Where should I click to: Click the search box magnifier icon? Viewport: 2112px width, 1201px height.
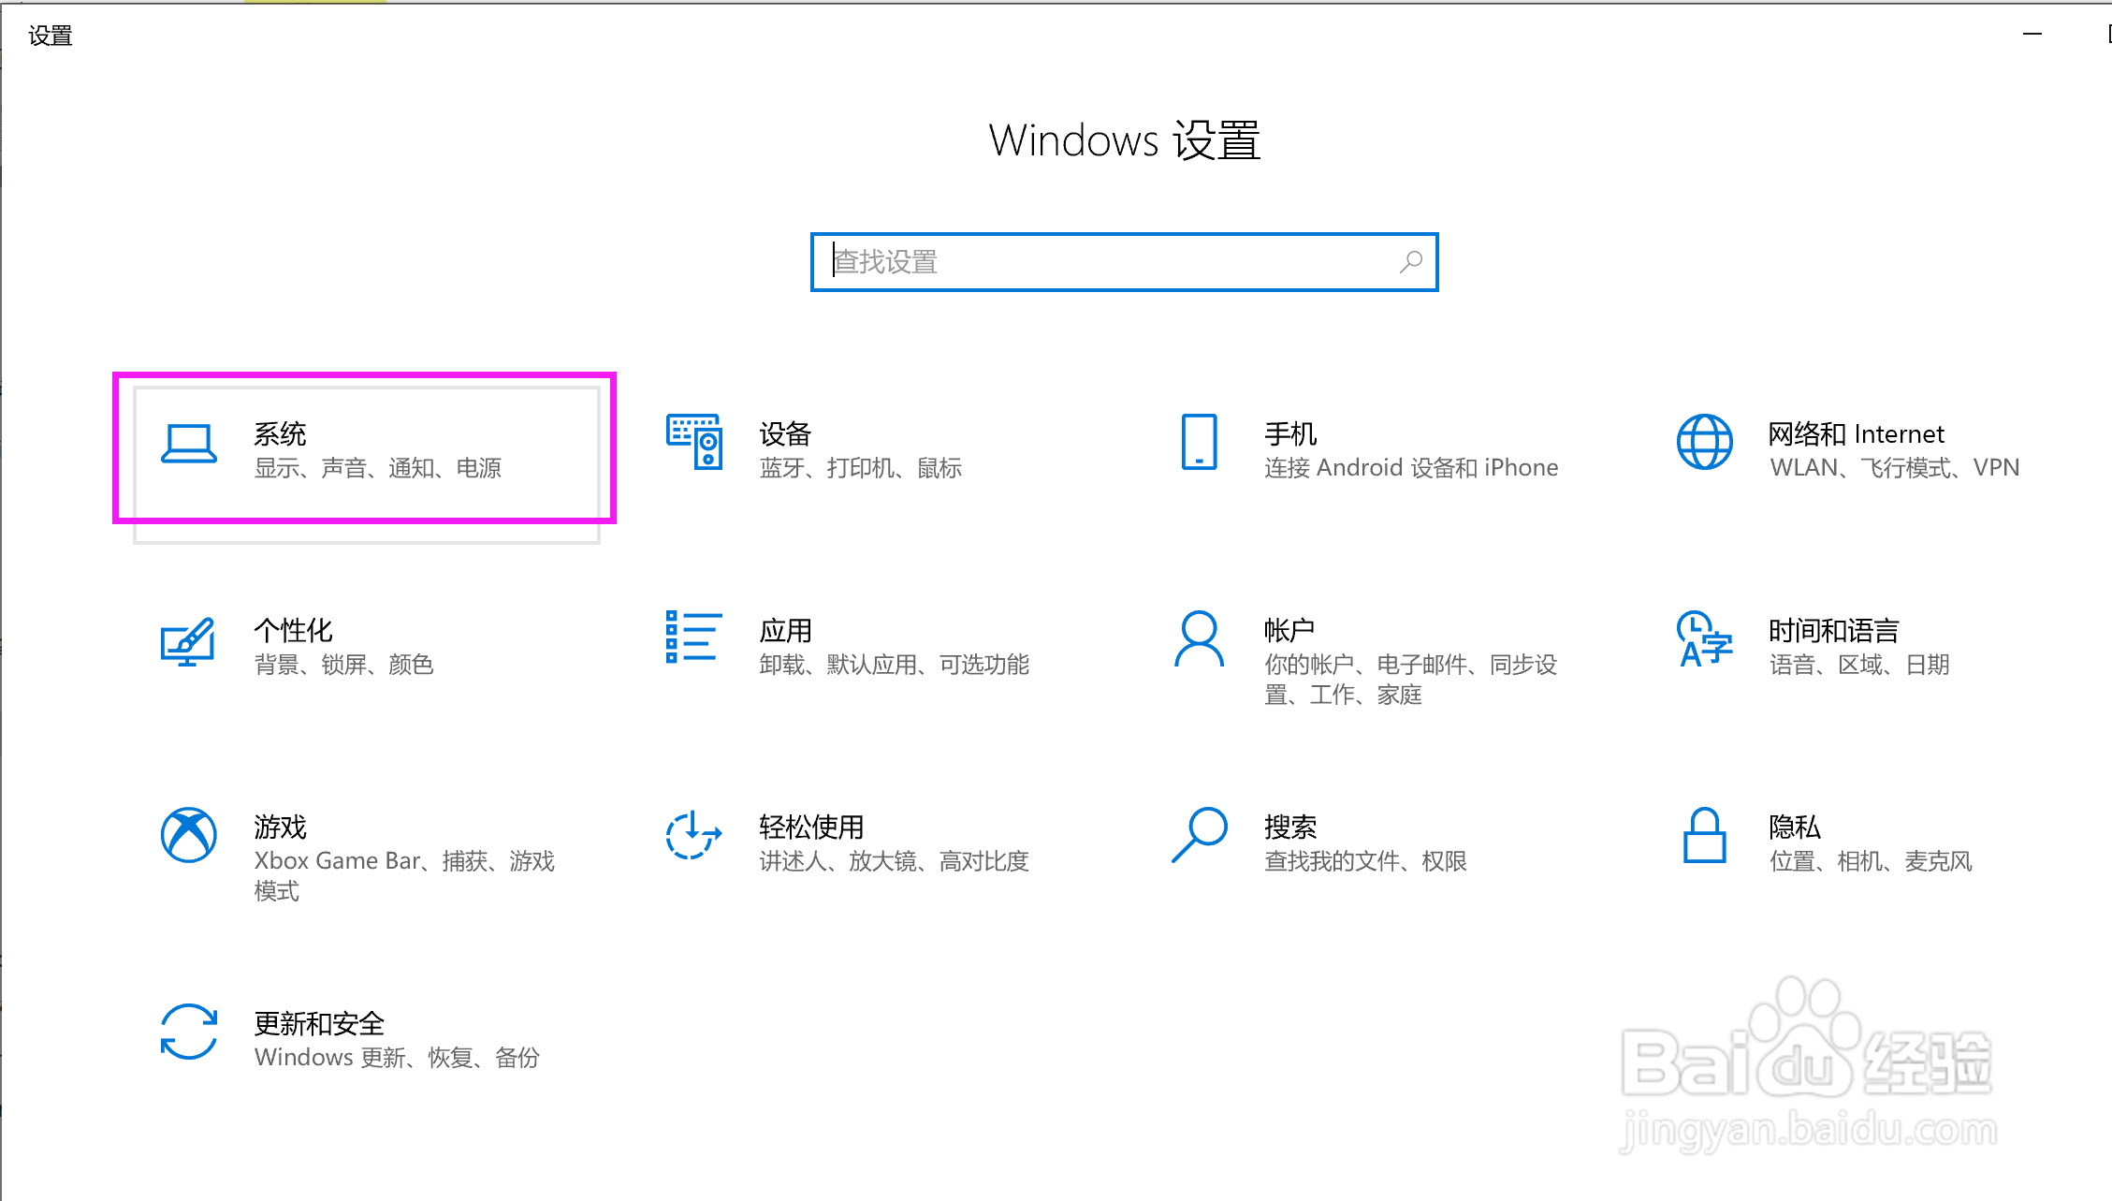1410,262
